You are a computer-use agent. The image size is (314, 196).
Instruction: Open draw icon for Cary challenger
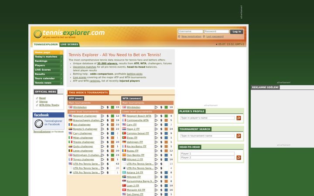[x=102, y=133]
